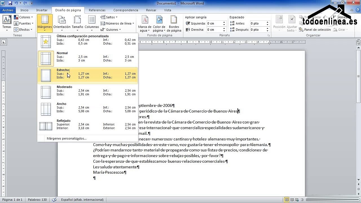Decrease Después spacing with down arrow
Viewport: 361px width, 203px height.
[x=268, y=31]
